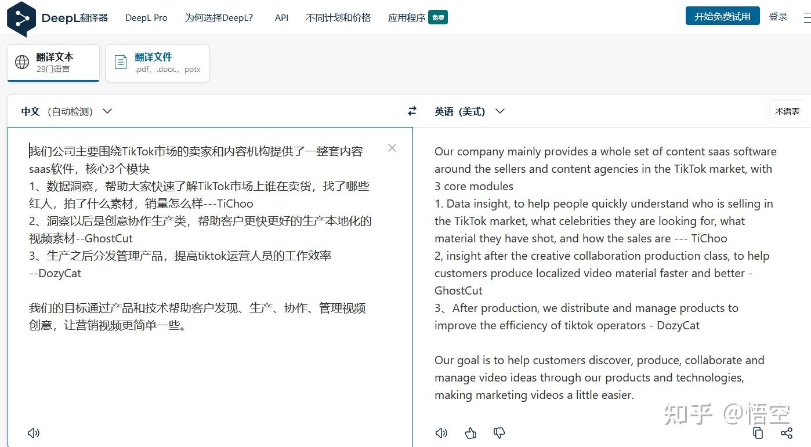Viewport: 811px width, 447px height.
Task: Select 不同计划和价格 in the navigation
Action: click(x=338, y=17)
